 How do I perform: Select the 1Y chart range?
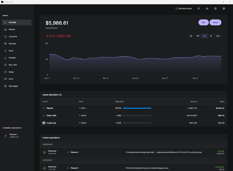[x=211, y=36]
